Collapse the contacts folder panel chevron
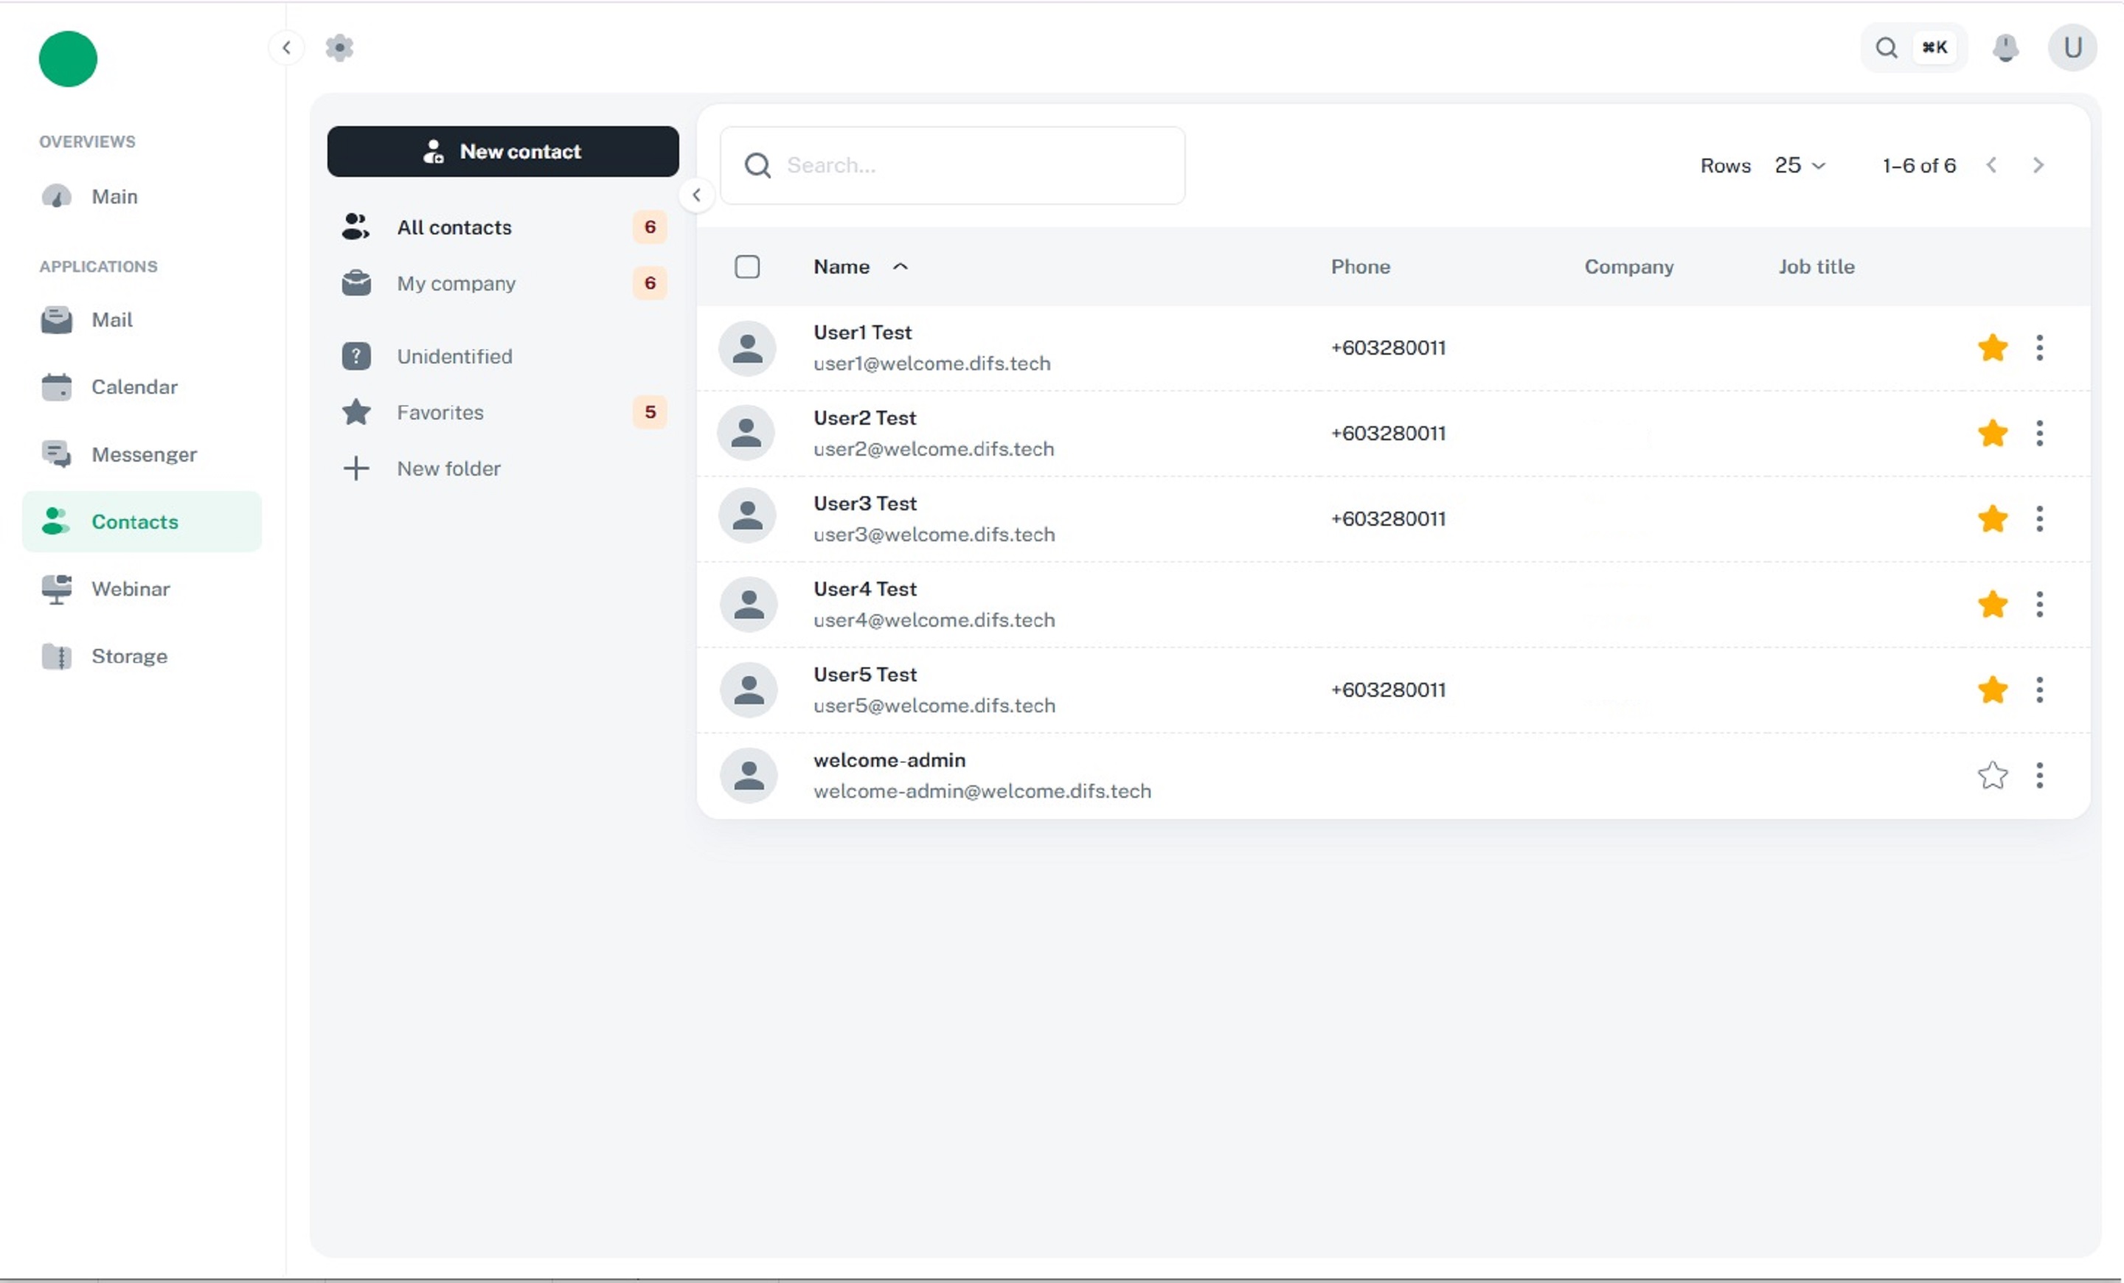2124x1283 pixels. pyautogui.click(x=696, y=195)
